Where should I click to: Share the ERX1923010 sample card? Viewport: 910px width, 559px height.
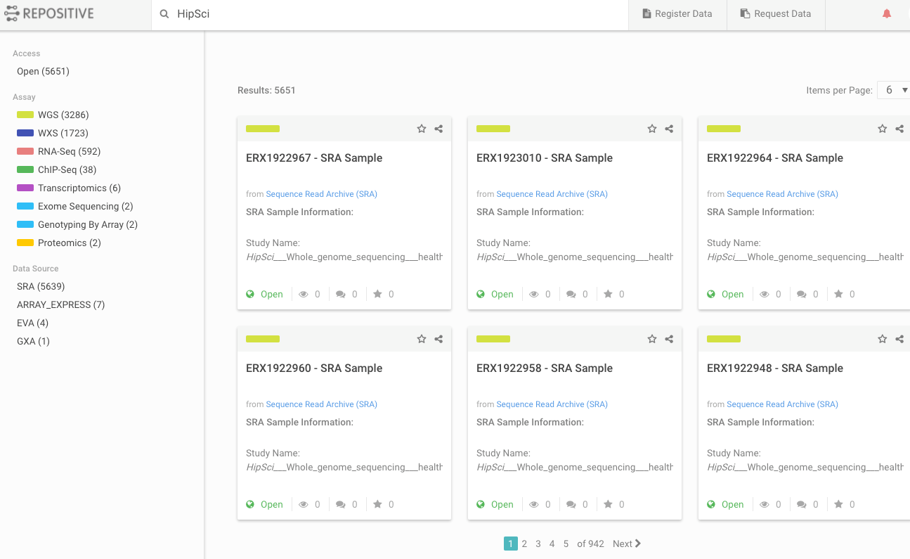669,129
